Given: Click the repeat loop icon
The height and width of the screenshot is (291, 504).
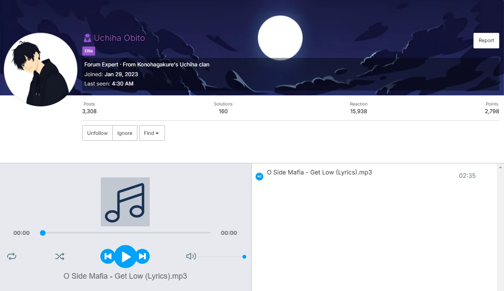Looking at the screenshot, I should click(11, 256).
